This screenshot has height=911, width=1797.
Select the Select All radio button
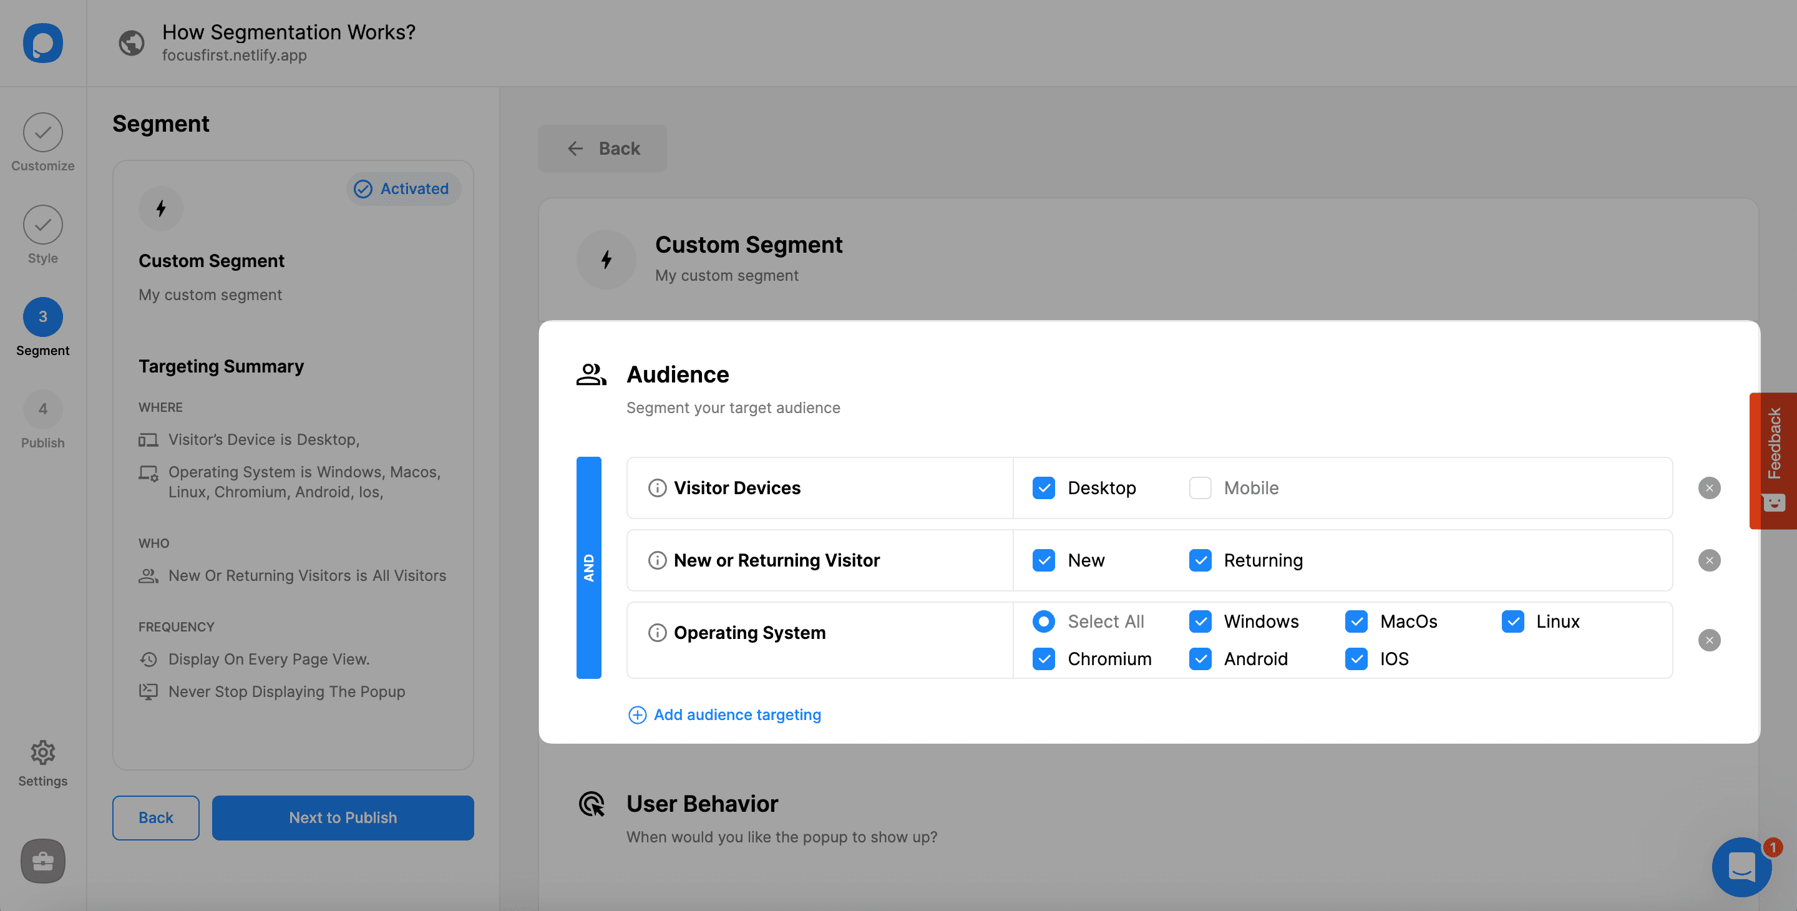click(x=1043, y=621)
